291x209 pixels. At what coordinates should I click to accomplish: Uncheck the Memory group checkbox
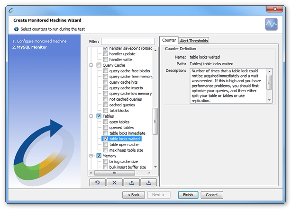[x=99, y=156]
